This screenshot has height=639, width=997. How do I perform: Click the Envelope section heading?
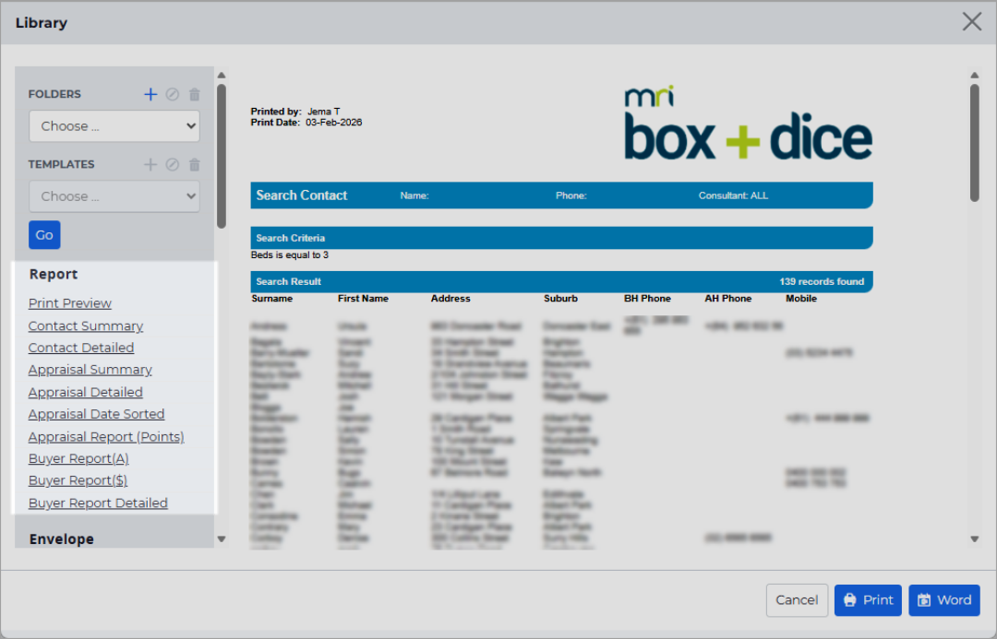point(62,539)
